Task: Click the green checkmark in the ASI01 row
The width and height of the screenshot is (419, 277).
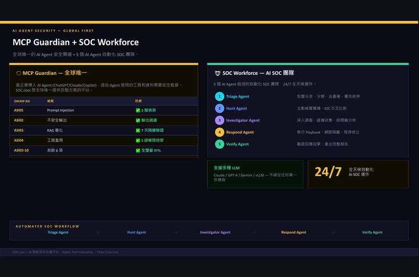Action: [x=138, y=110]
